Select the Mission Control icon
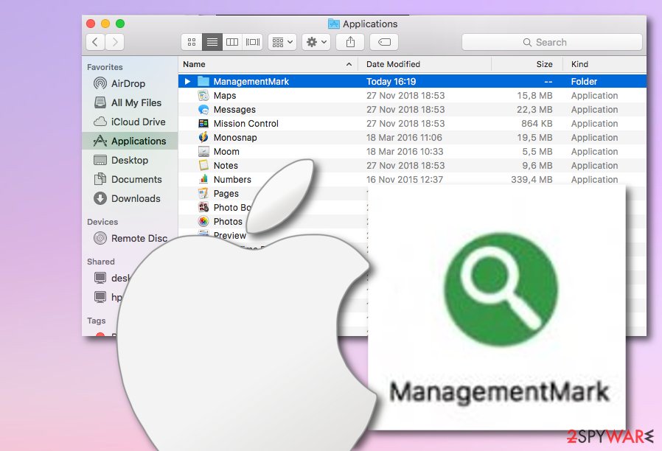This screenshot has width=662, height=451. [203, 123]
